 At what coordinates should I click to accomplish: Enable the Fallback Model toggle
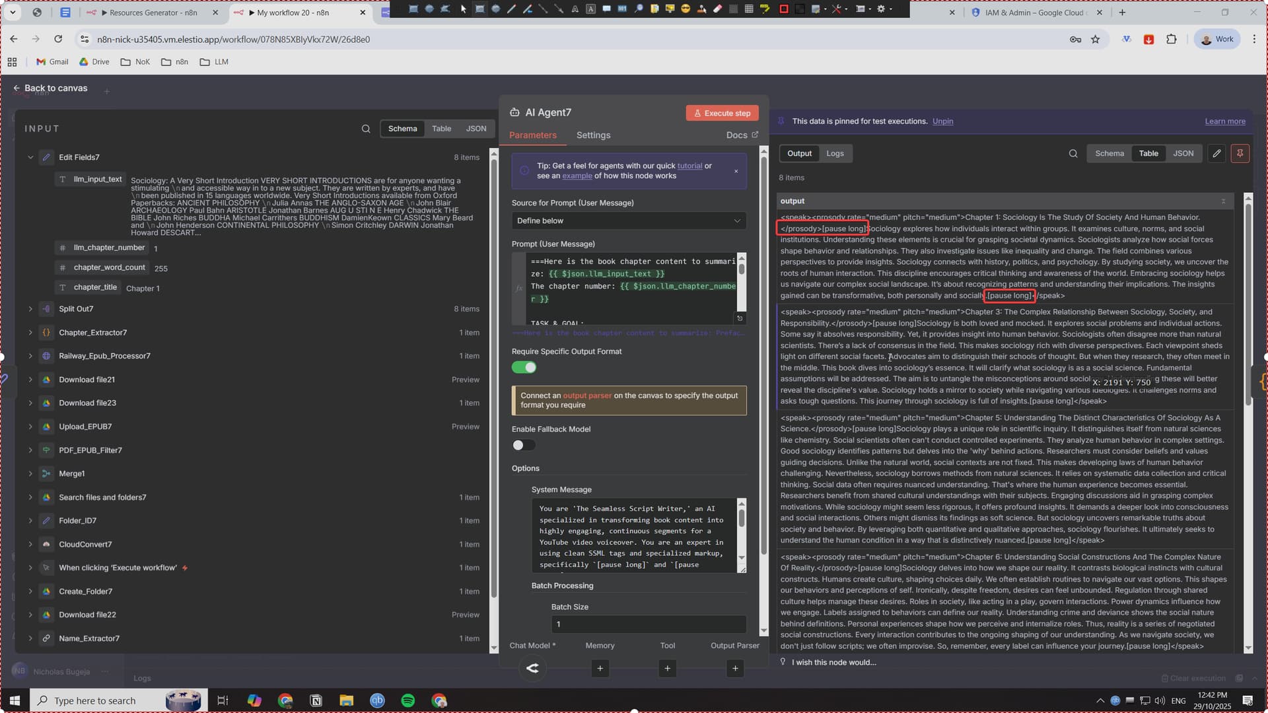pos(524,445)
